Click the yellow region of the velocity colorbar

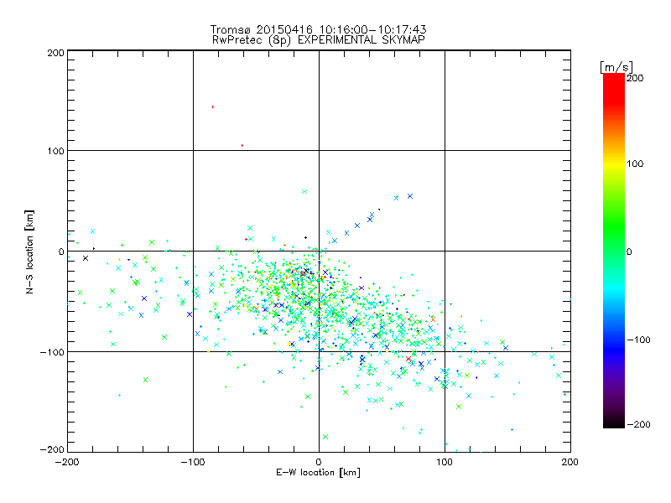(614, 164)
